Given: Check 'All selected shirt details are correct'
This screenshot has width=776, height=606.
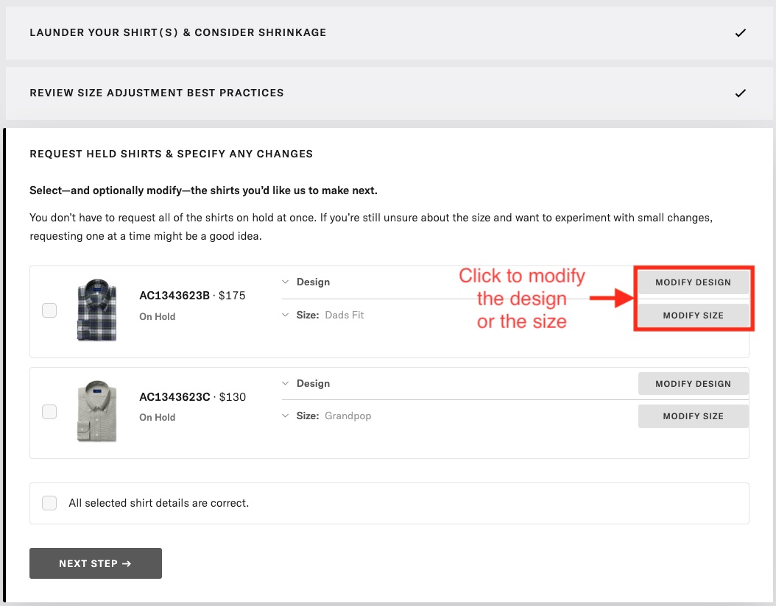Looking at the screenshot, I should coord(49,503).
